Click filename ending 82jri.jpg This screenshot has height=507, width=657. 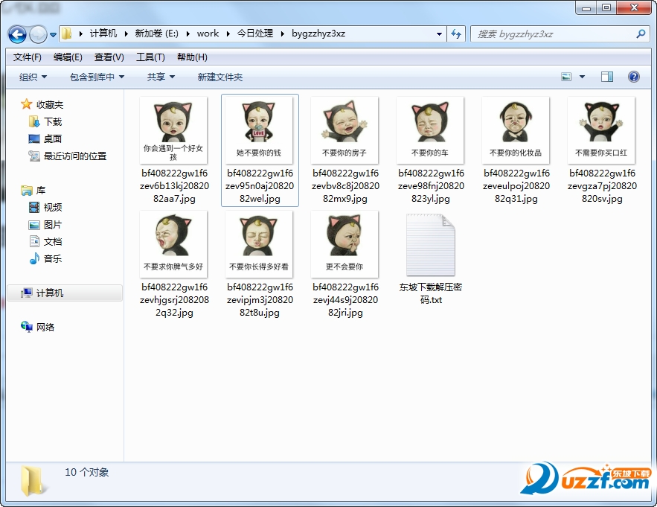point(345,300)
